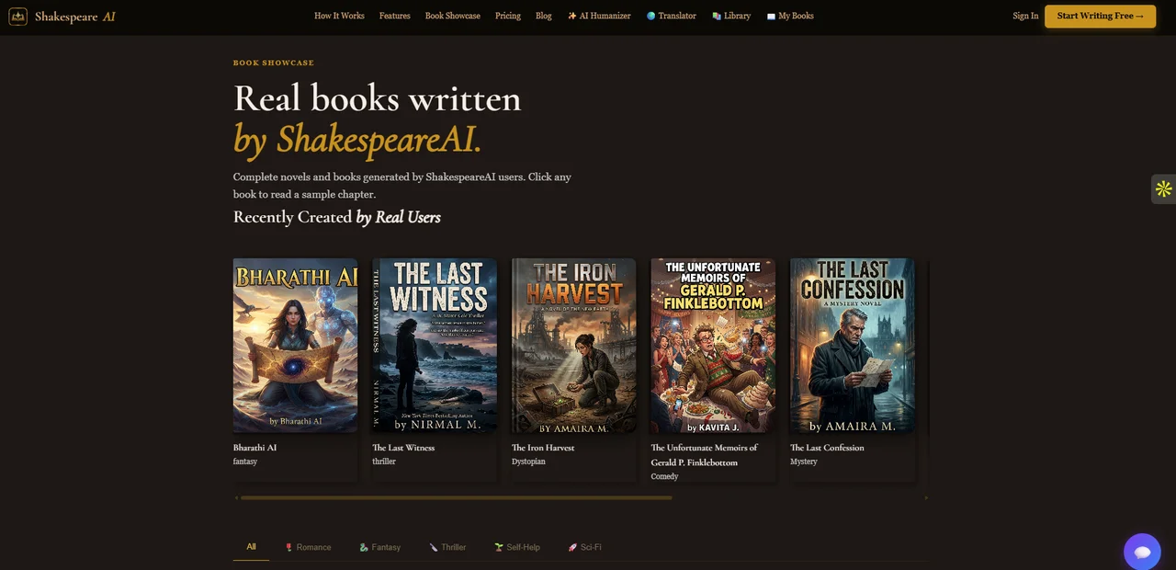Go to My Books
This screenshot has height=570, width=1176.
(790, 16)
